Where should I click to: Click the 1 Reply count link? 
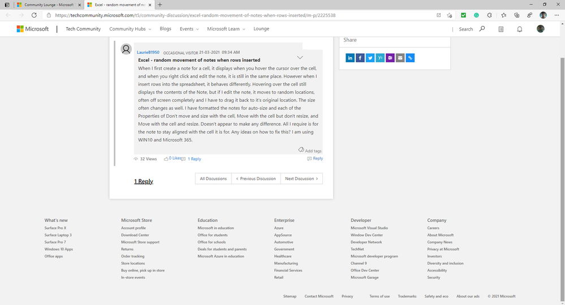(x=194, y=158)
